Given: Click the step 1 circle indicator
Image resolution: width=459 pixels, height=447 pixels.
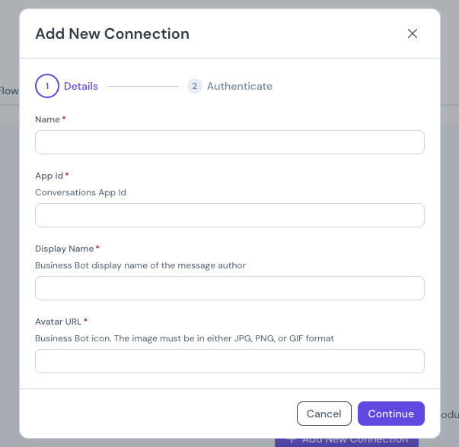Looking at the screenshot, I should pos(47,86).
